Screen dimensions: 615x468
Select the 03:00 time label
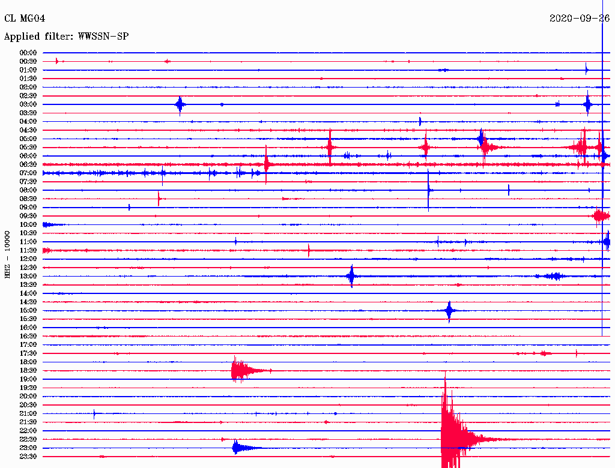tap(28, 104)
